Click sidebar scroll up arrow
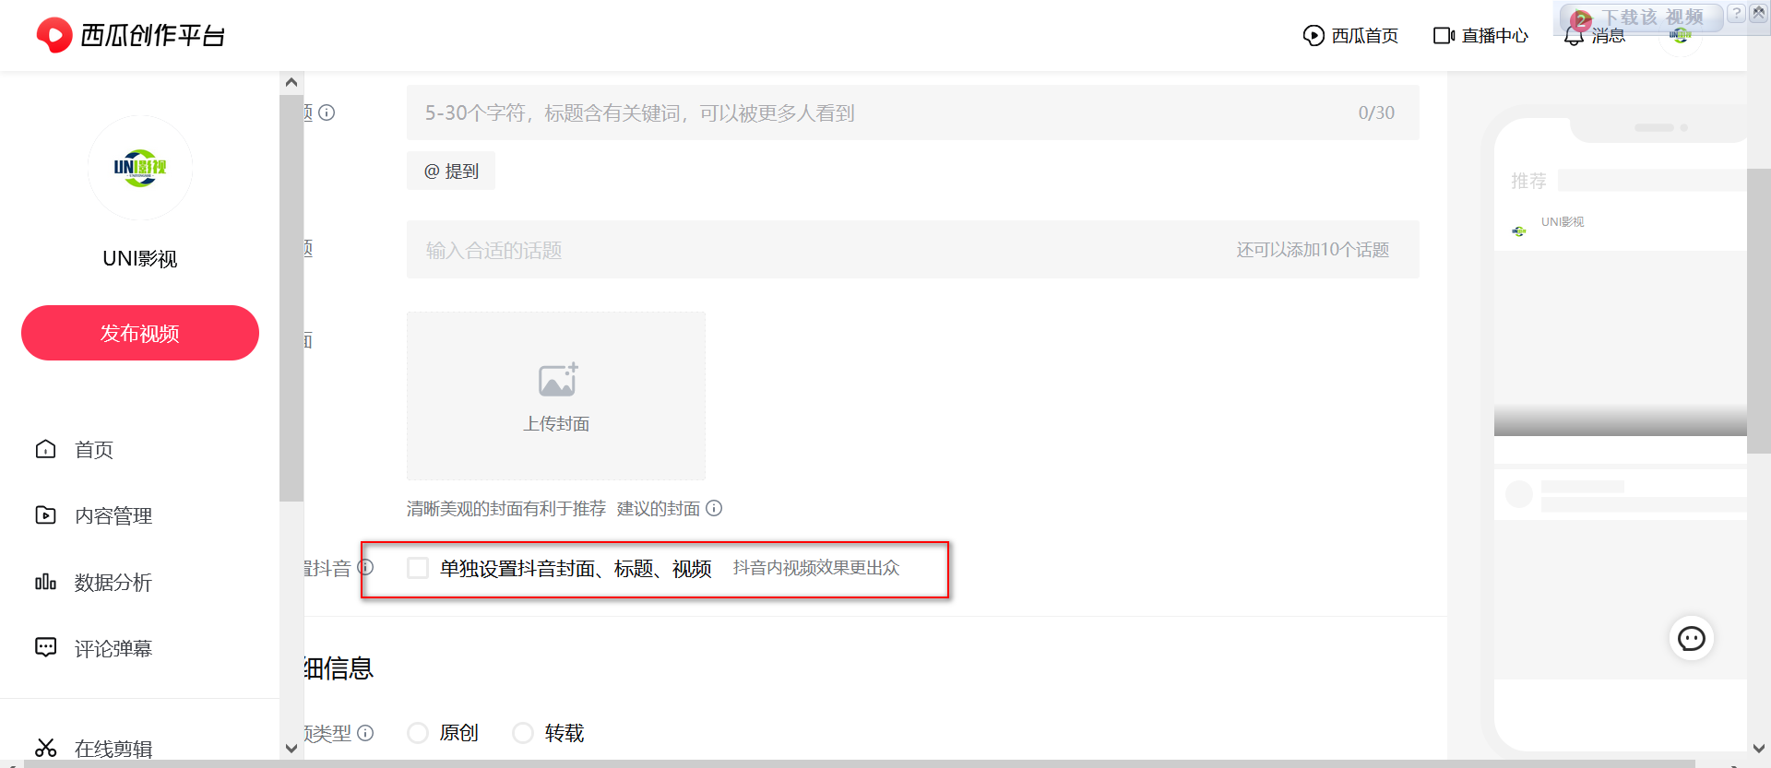 click(x=291, y=82)
